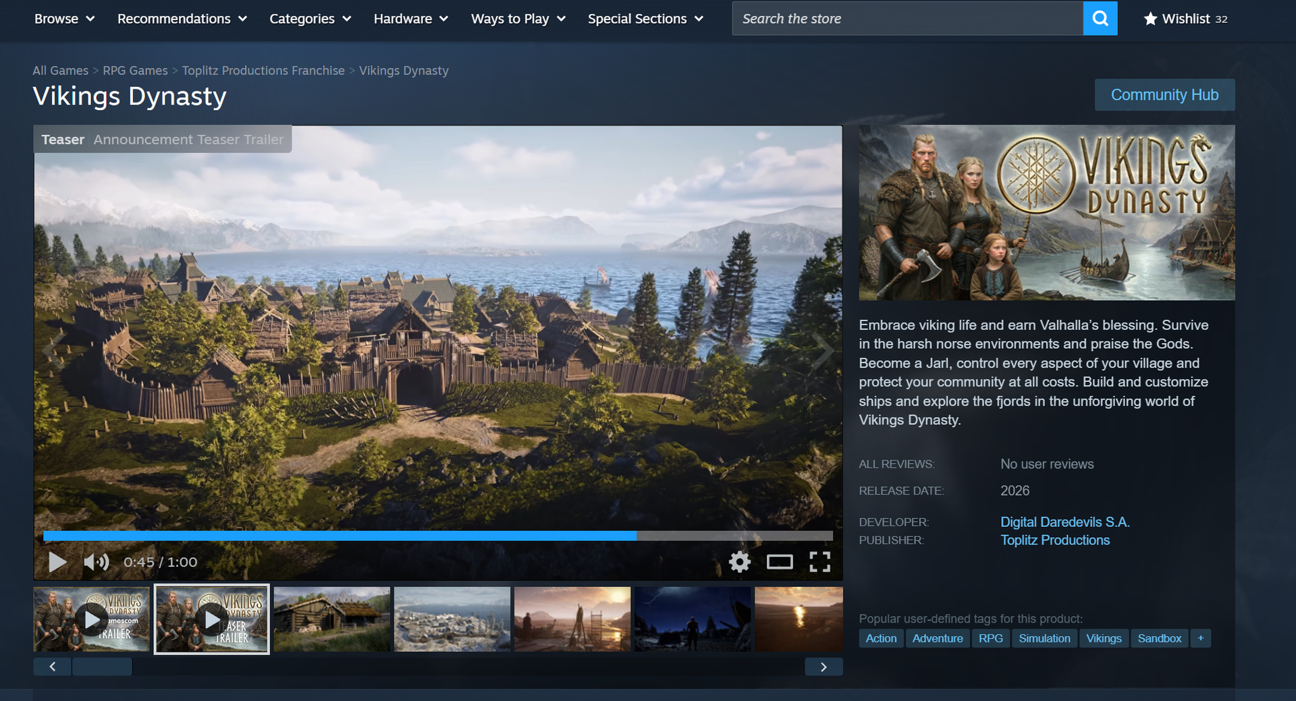Toggle theater mode on video player
1296x701 pixels.
coord(779,562)
